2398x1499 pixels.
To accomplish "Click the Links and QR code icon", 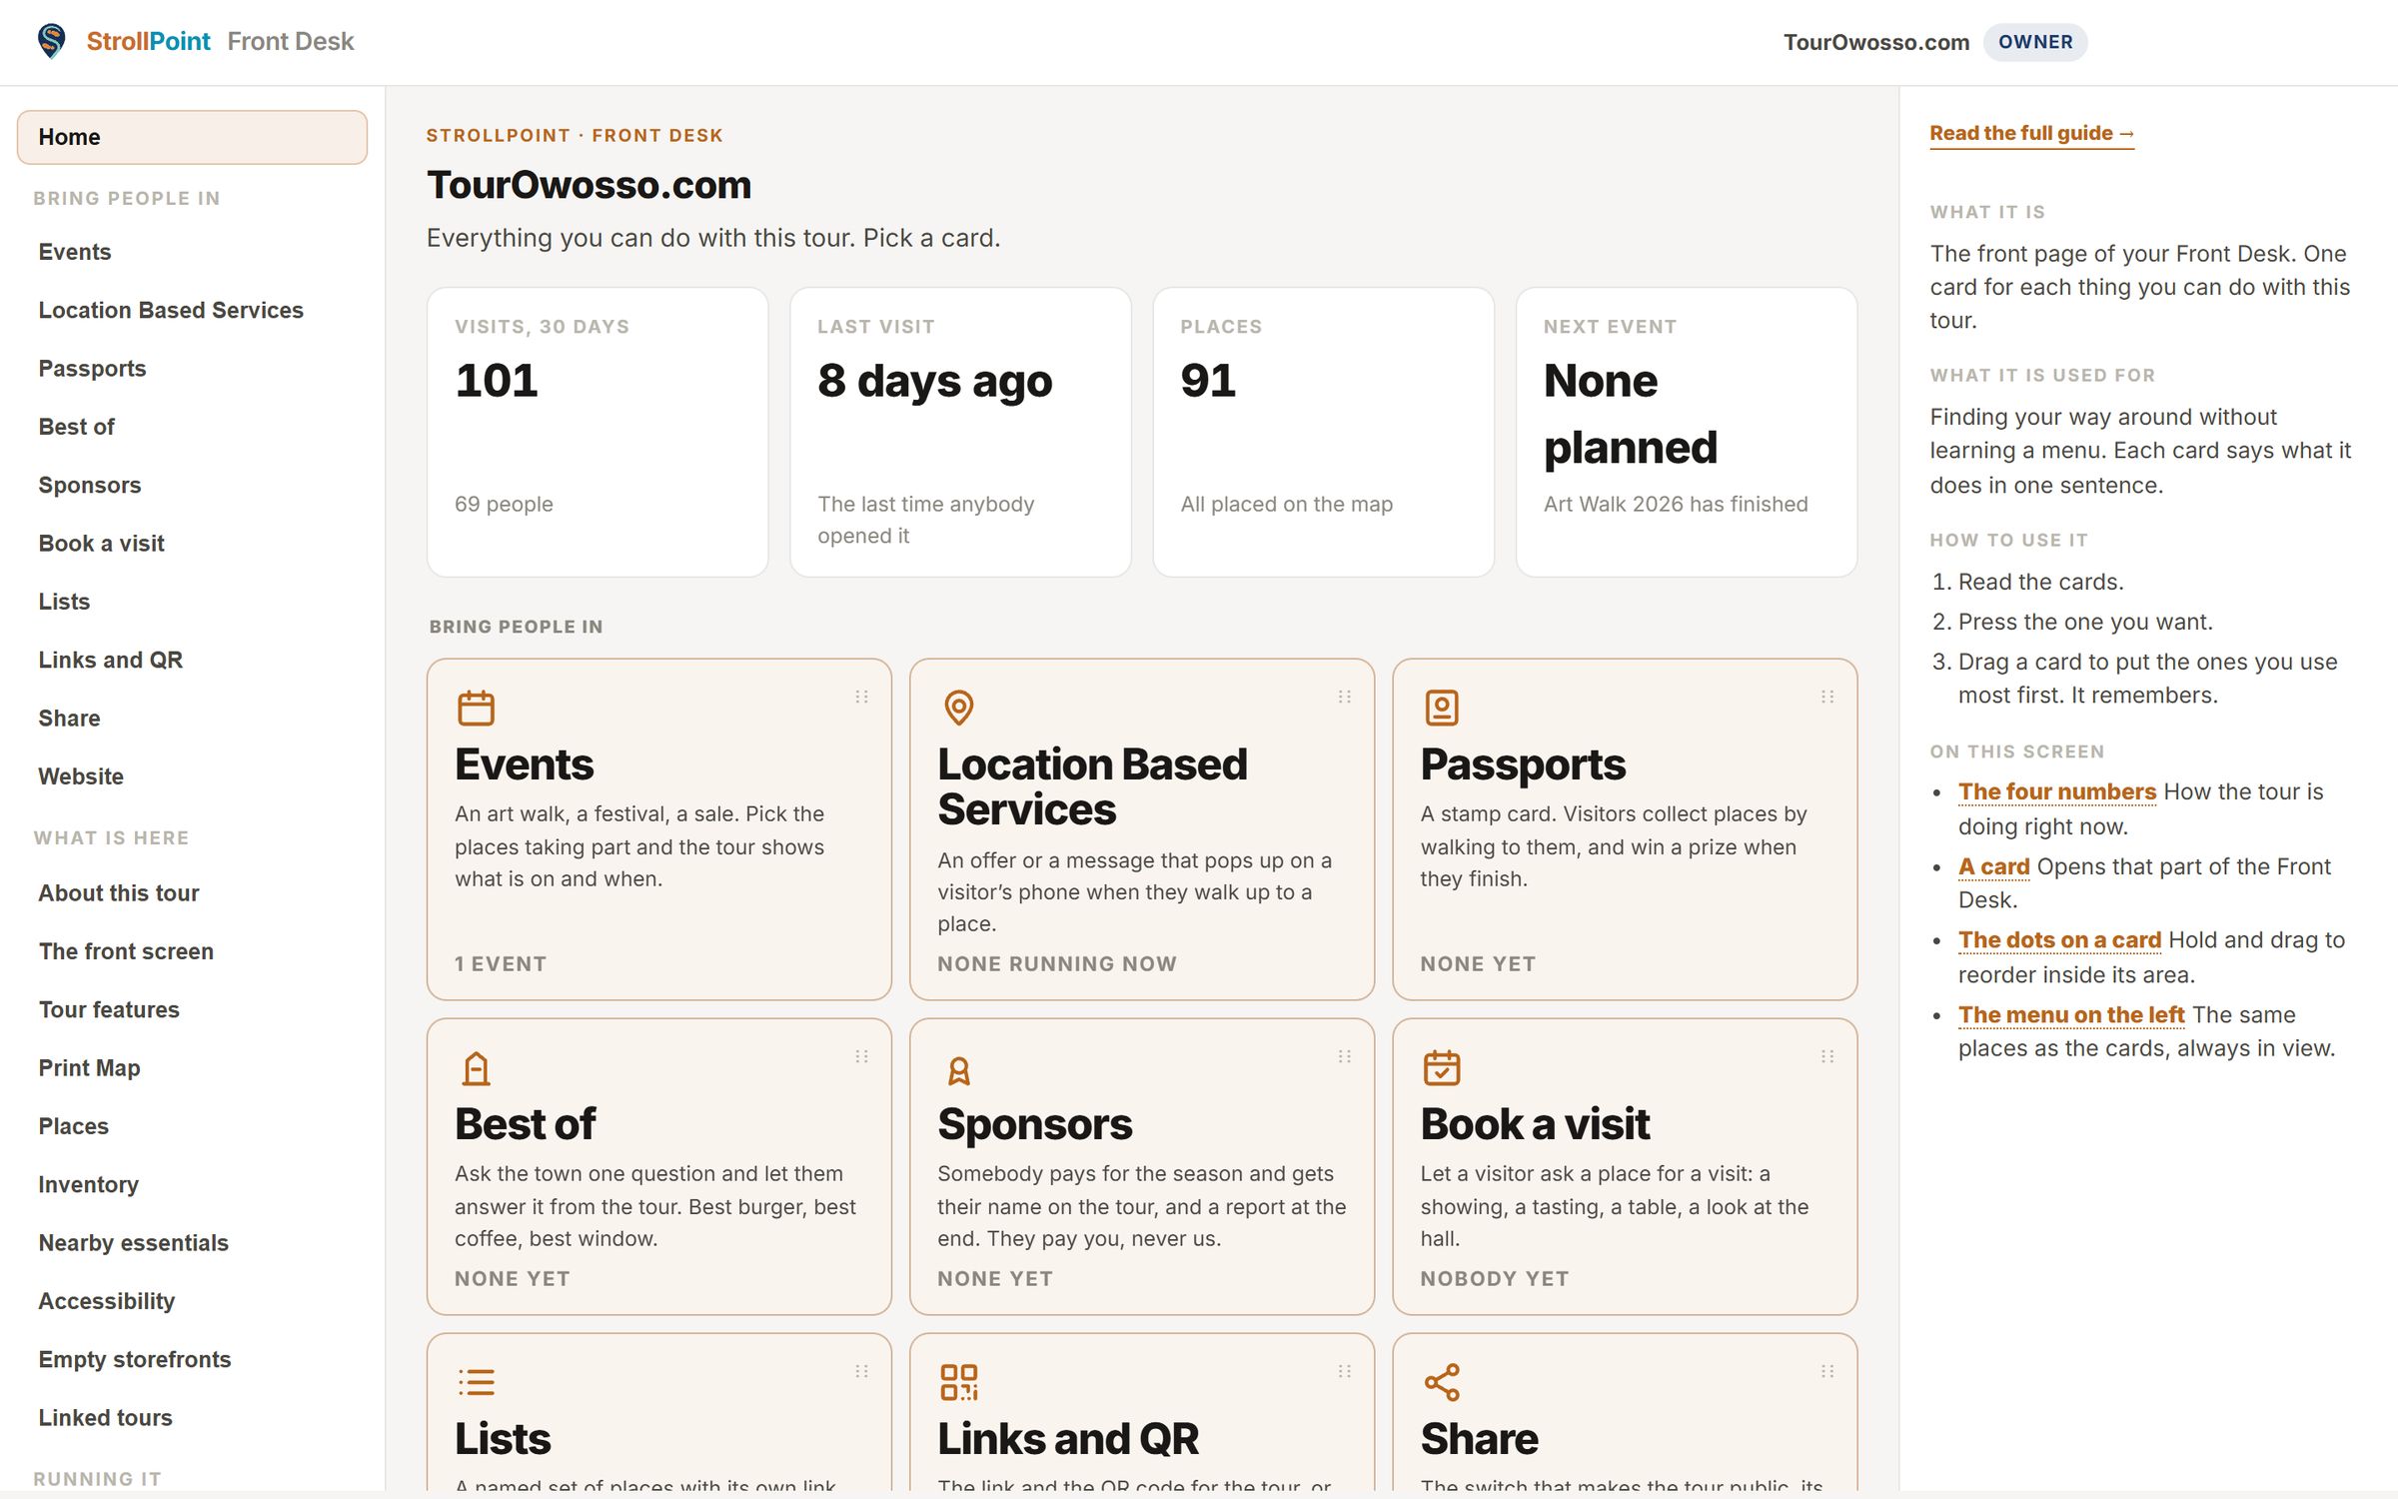I will click(958, 1382).
